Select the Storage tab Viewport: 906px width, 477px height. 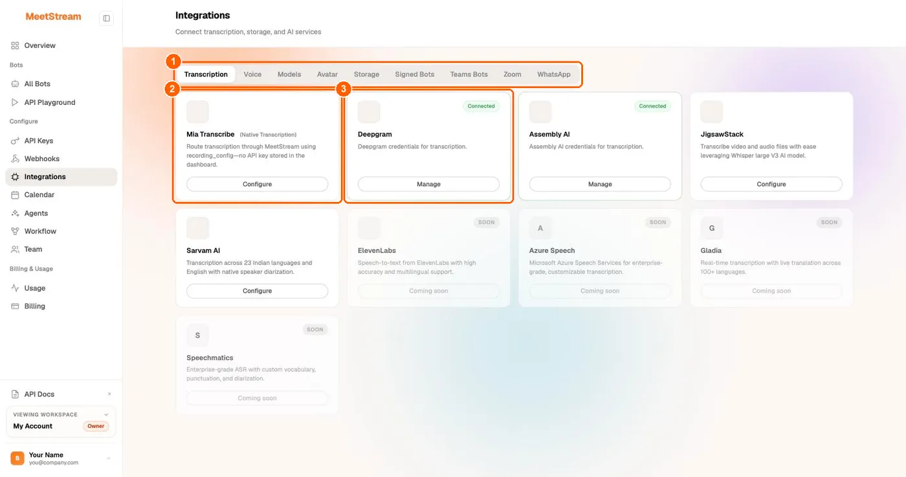(366, 74)
